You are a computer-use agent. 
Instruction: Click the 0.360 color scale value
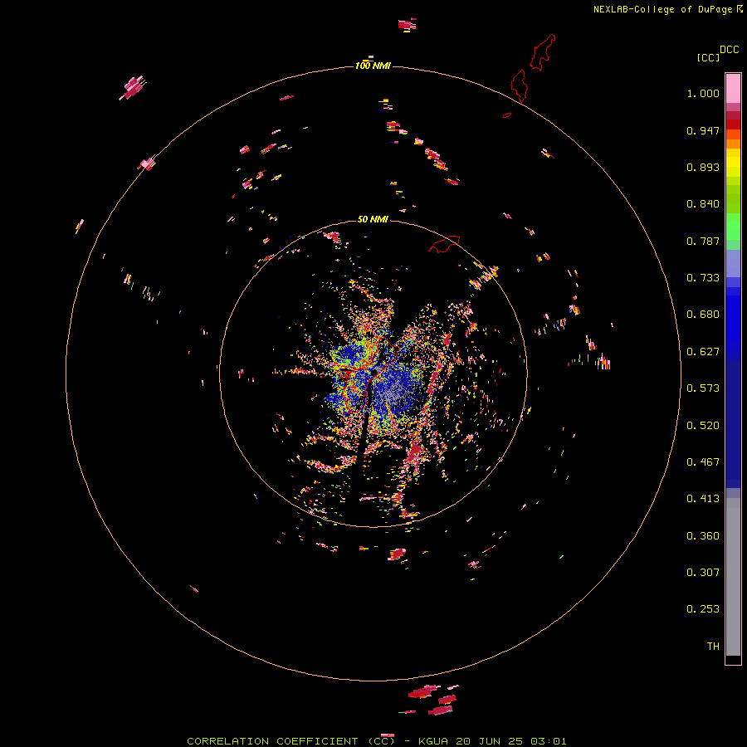(x=703, y=536)
